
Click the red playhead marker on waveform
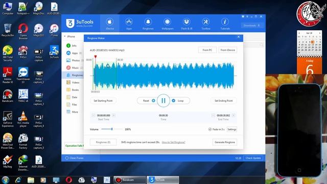click(x=96, y=57)
